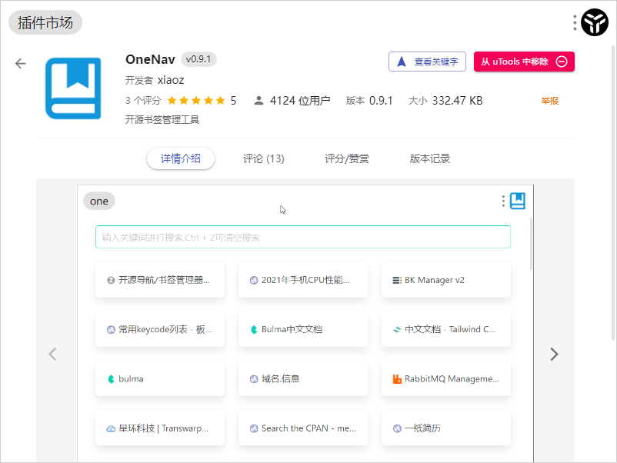The height and width of the screenshot is (463, 617).
Task: Click the uTools logo in the top right
Action: click(594, 22)
